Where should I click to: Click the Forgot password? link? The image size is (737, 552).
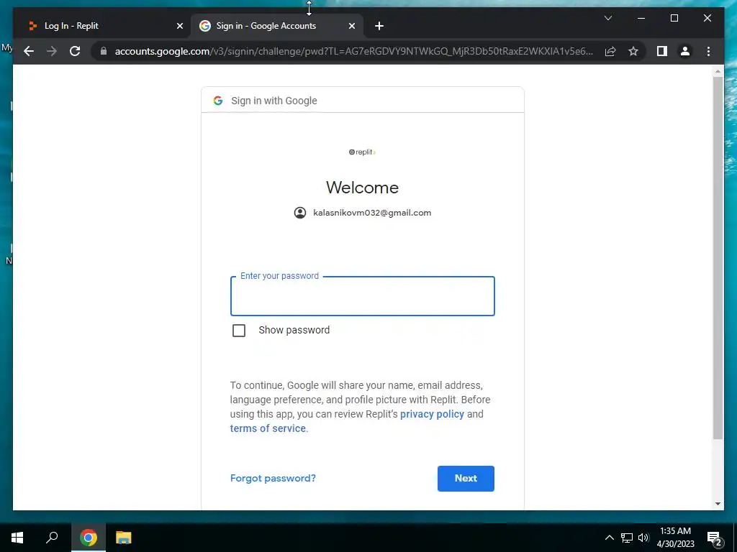pyautogui.click(x=273, y=478)
